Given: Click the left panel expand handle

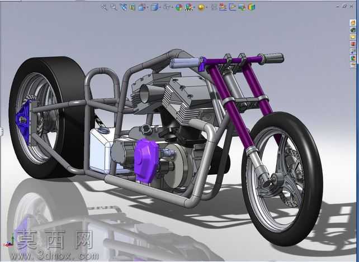Looking at the screenshot, I should click(x=1, y=132).
